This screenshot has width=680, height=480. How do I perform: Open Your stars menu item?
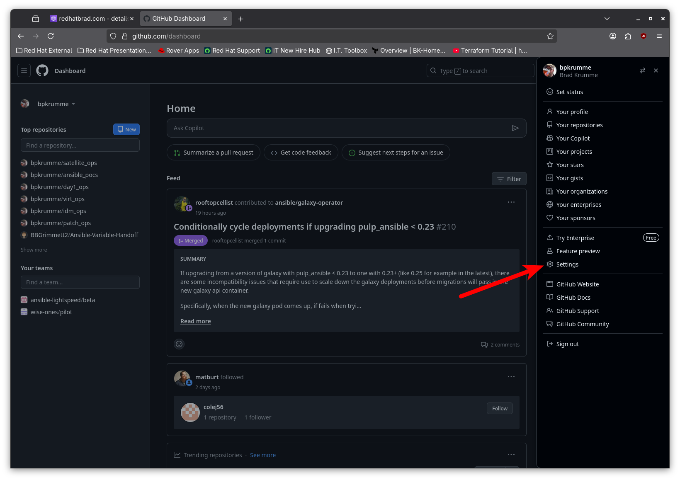click(x=603, y=165)
